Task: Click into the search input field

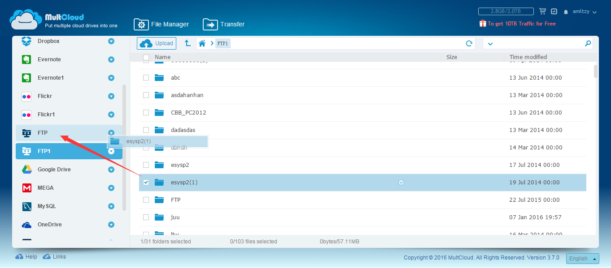Action: point(538,43)
